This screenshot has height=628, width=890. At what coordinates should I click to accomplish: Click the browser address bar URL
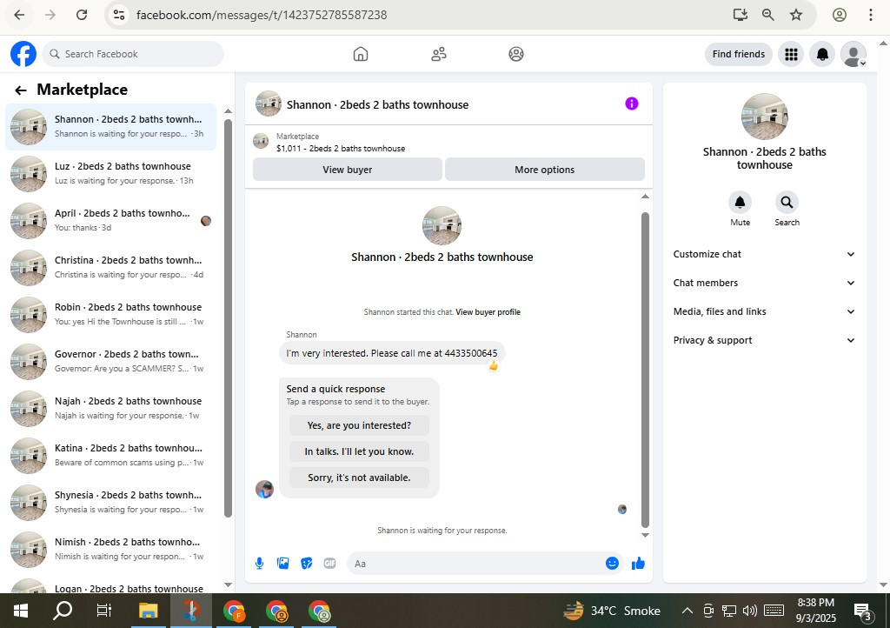coord(262,15)
